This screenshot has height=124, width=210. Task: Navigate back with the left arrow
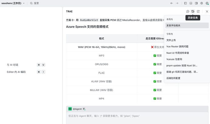(172, 3)
